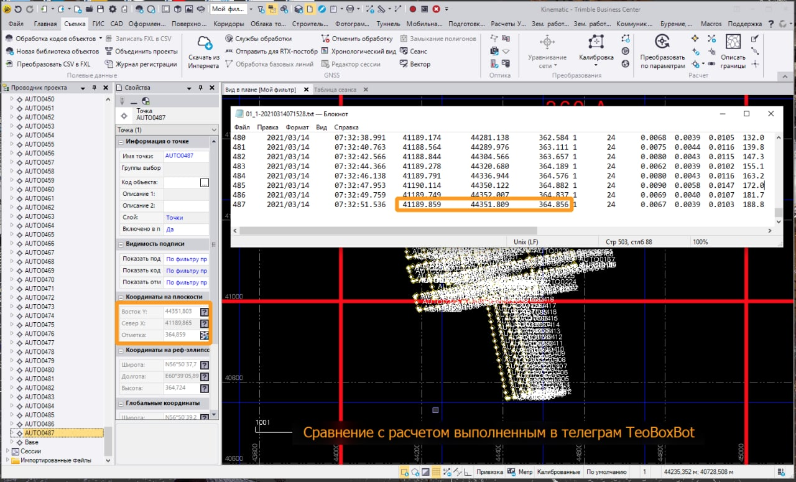
Task: Switch to the Таблица сеанса tab
Action: (x=335, y=90)
